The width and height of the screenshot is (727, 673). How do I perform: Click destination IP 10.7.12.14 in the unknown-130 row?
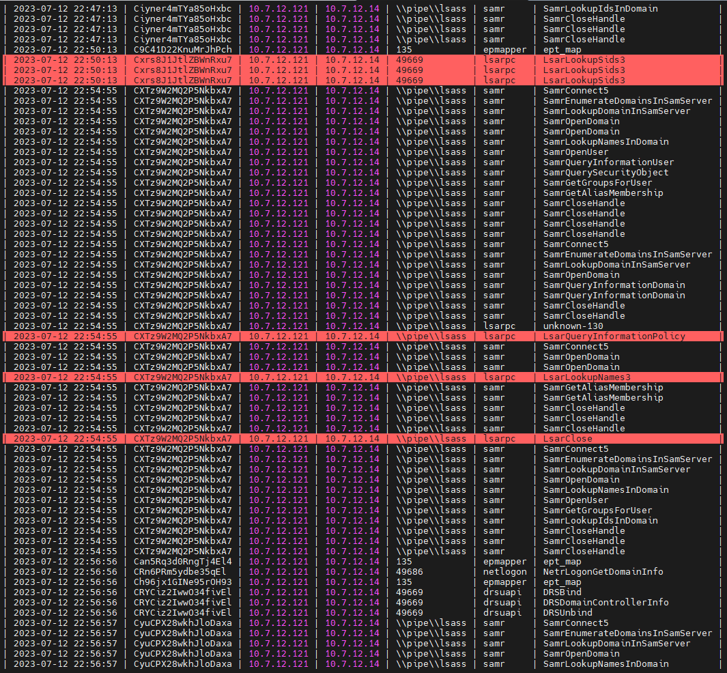(352, 326)
